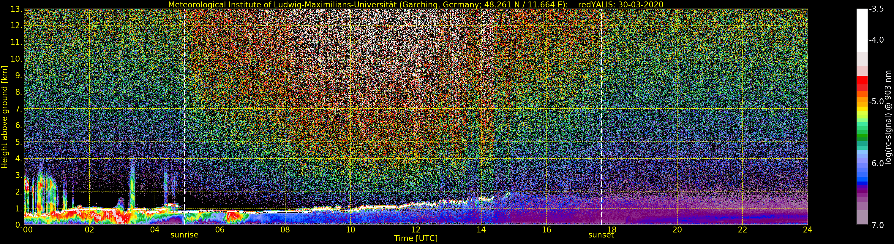Screen dimensions: 894x244
Task: Click the "10." height axis tick label
Action: coord(16,59)
